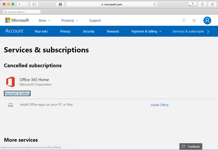Click the 'Install Office apps on your PC or Mac' text
Viewport: 218px width, 150px height.
46,105
